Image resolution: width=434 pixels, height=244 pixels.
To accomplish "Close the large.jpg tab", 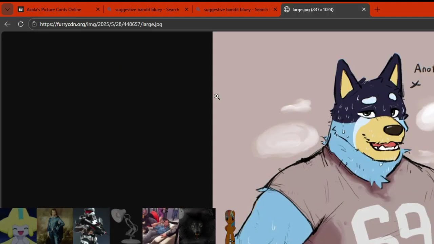I will tap(364, 9).
